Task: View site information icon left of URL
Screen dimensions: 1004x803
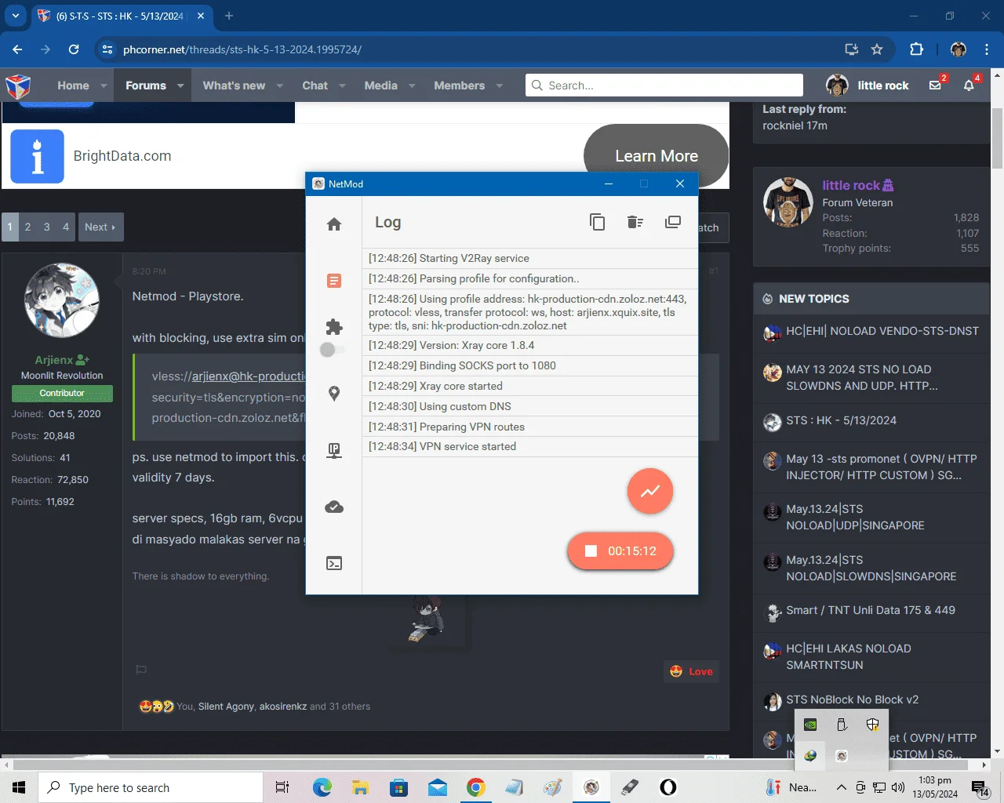Action: 107,49
